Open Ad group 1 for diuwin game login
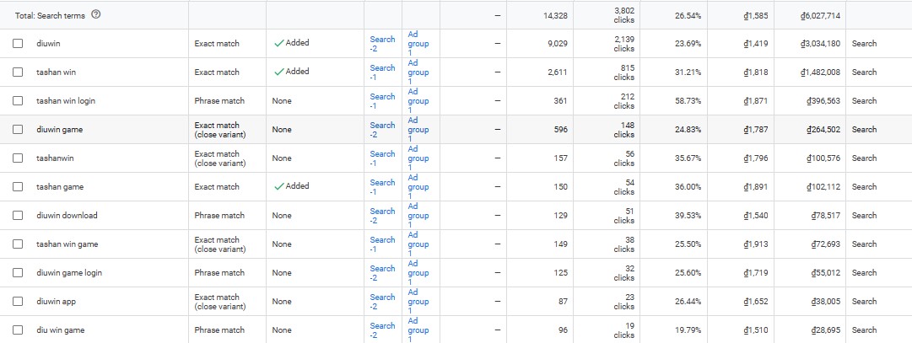 tap(418, 273)
